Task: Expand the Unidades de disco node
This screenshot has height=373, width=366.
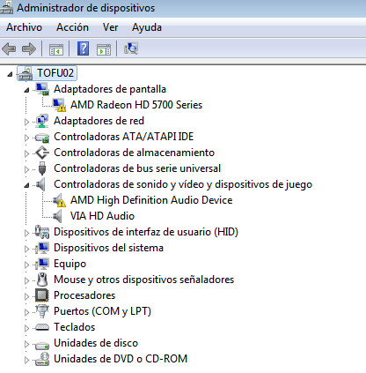Action: [x=26, y=344]
